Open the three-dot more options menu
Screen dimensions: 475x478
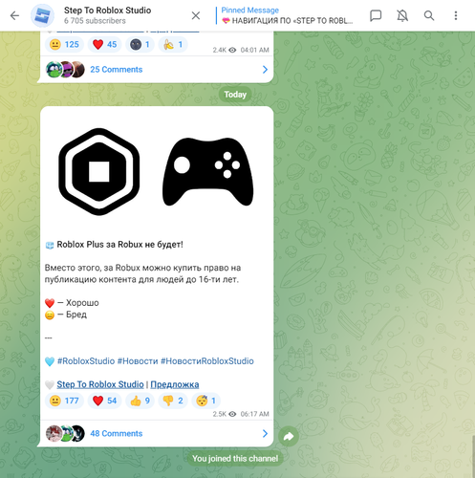(456, 15)
